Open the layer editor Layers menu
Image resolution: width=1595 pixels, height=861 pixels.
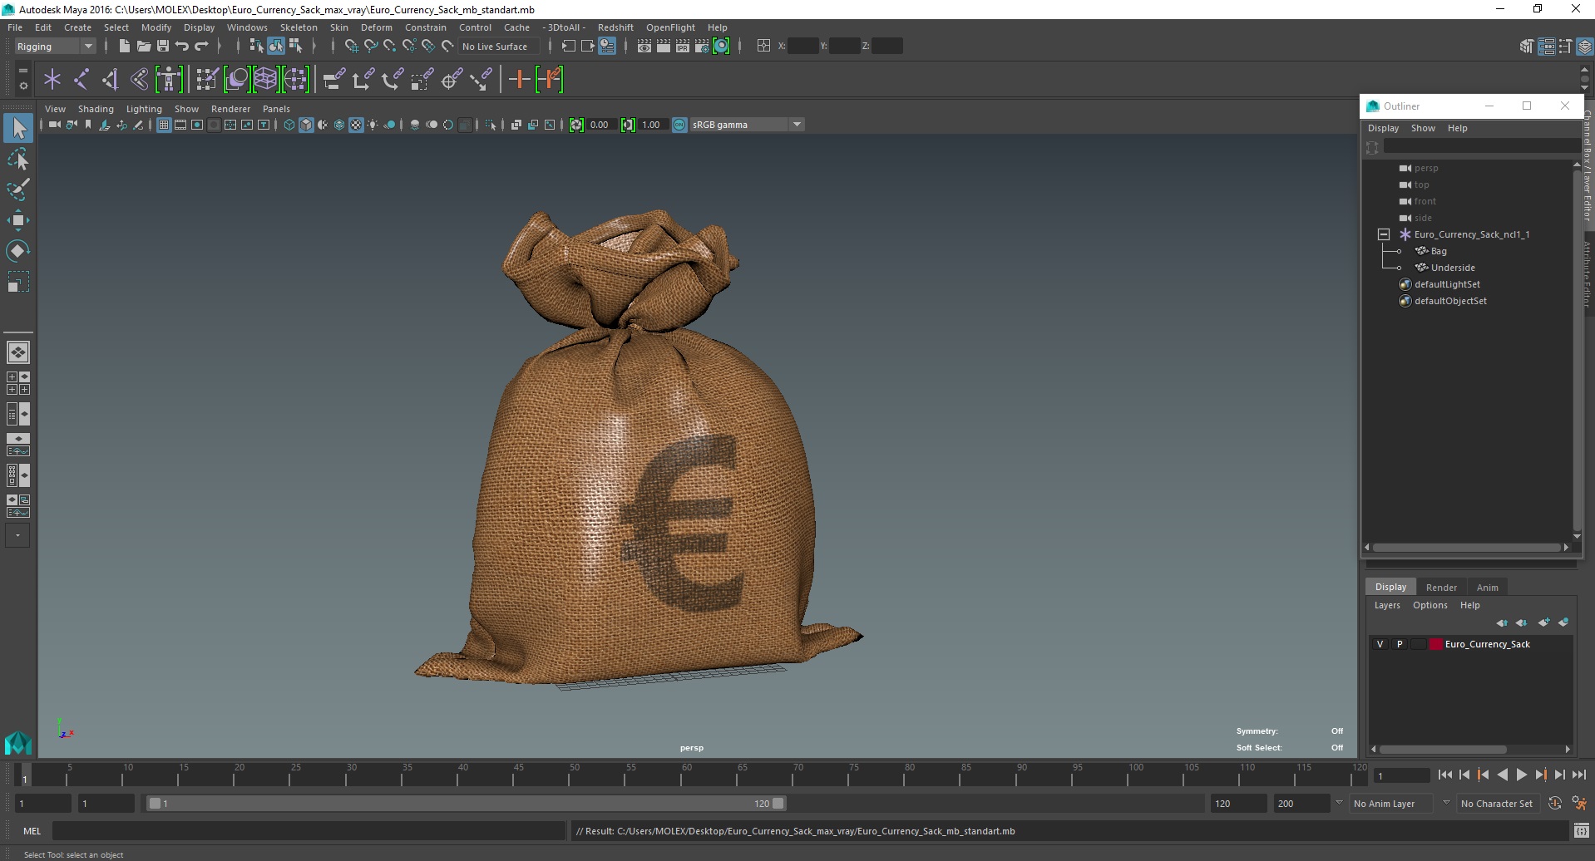pos(1387,605)
